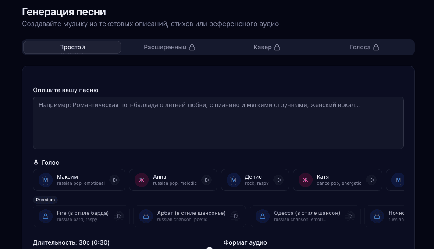This screenshot has height=249, width=434.
Task: Click the lock icon next to Голоса
Action: click(376, 47)
